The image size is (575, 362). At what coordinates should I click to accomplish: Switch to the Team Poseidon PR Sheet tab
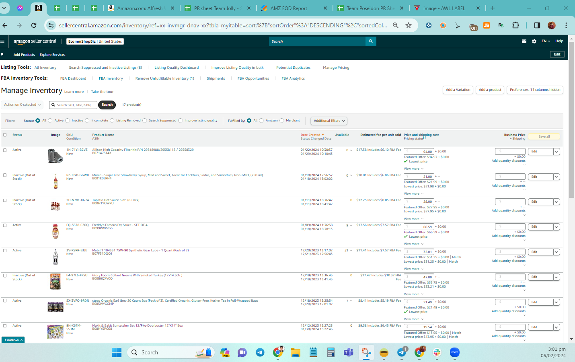[x=372, y=8]
